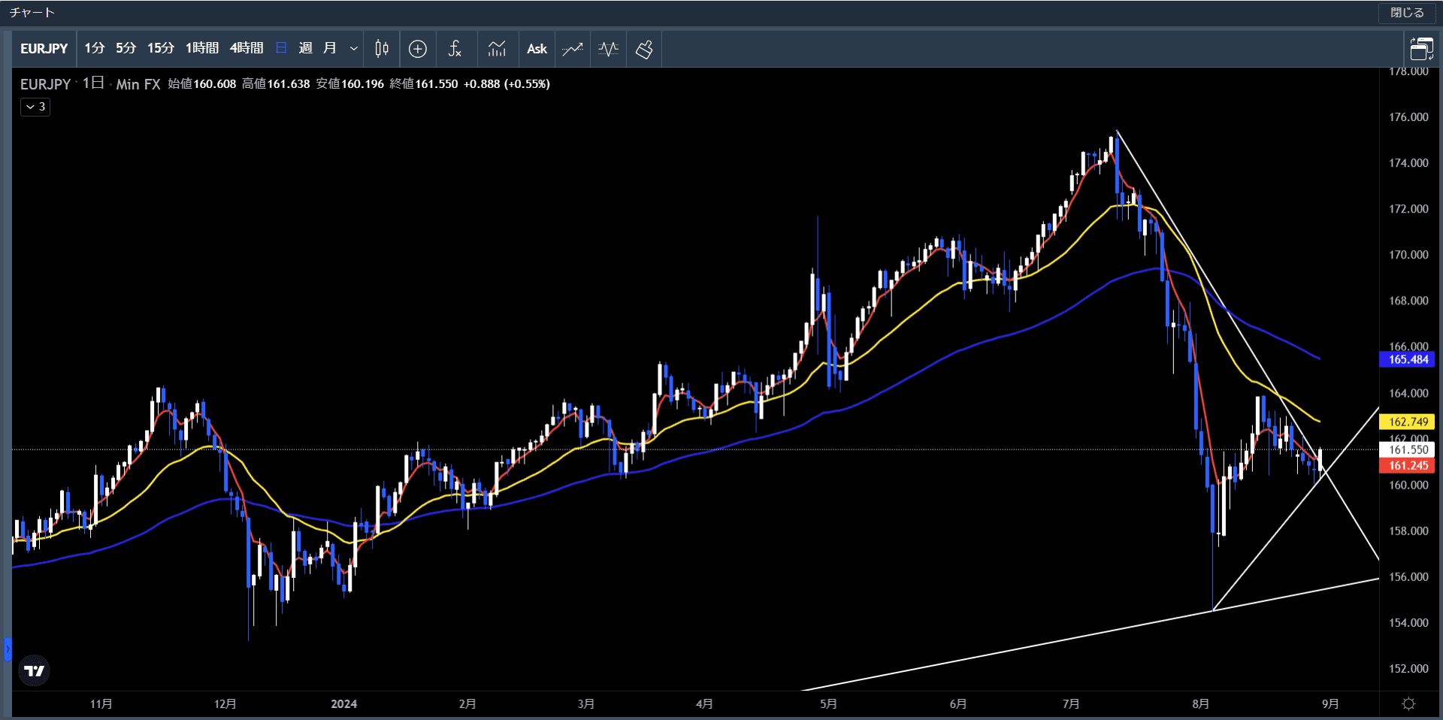Expand the timeframe dropdown arrow
The width and height of the screenshot is (1443, 720).
[x=353, y=49]
